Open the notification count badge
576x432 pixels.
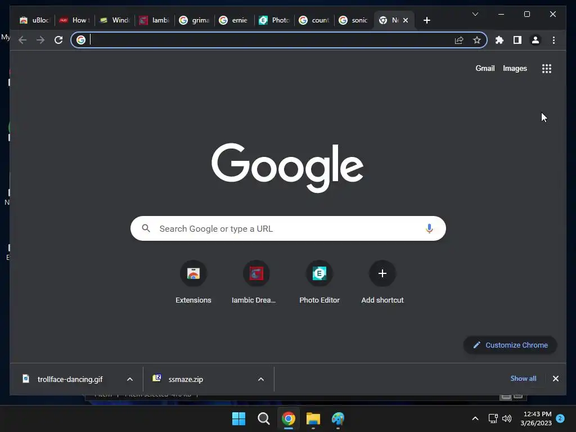(x=560, y=418)
